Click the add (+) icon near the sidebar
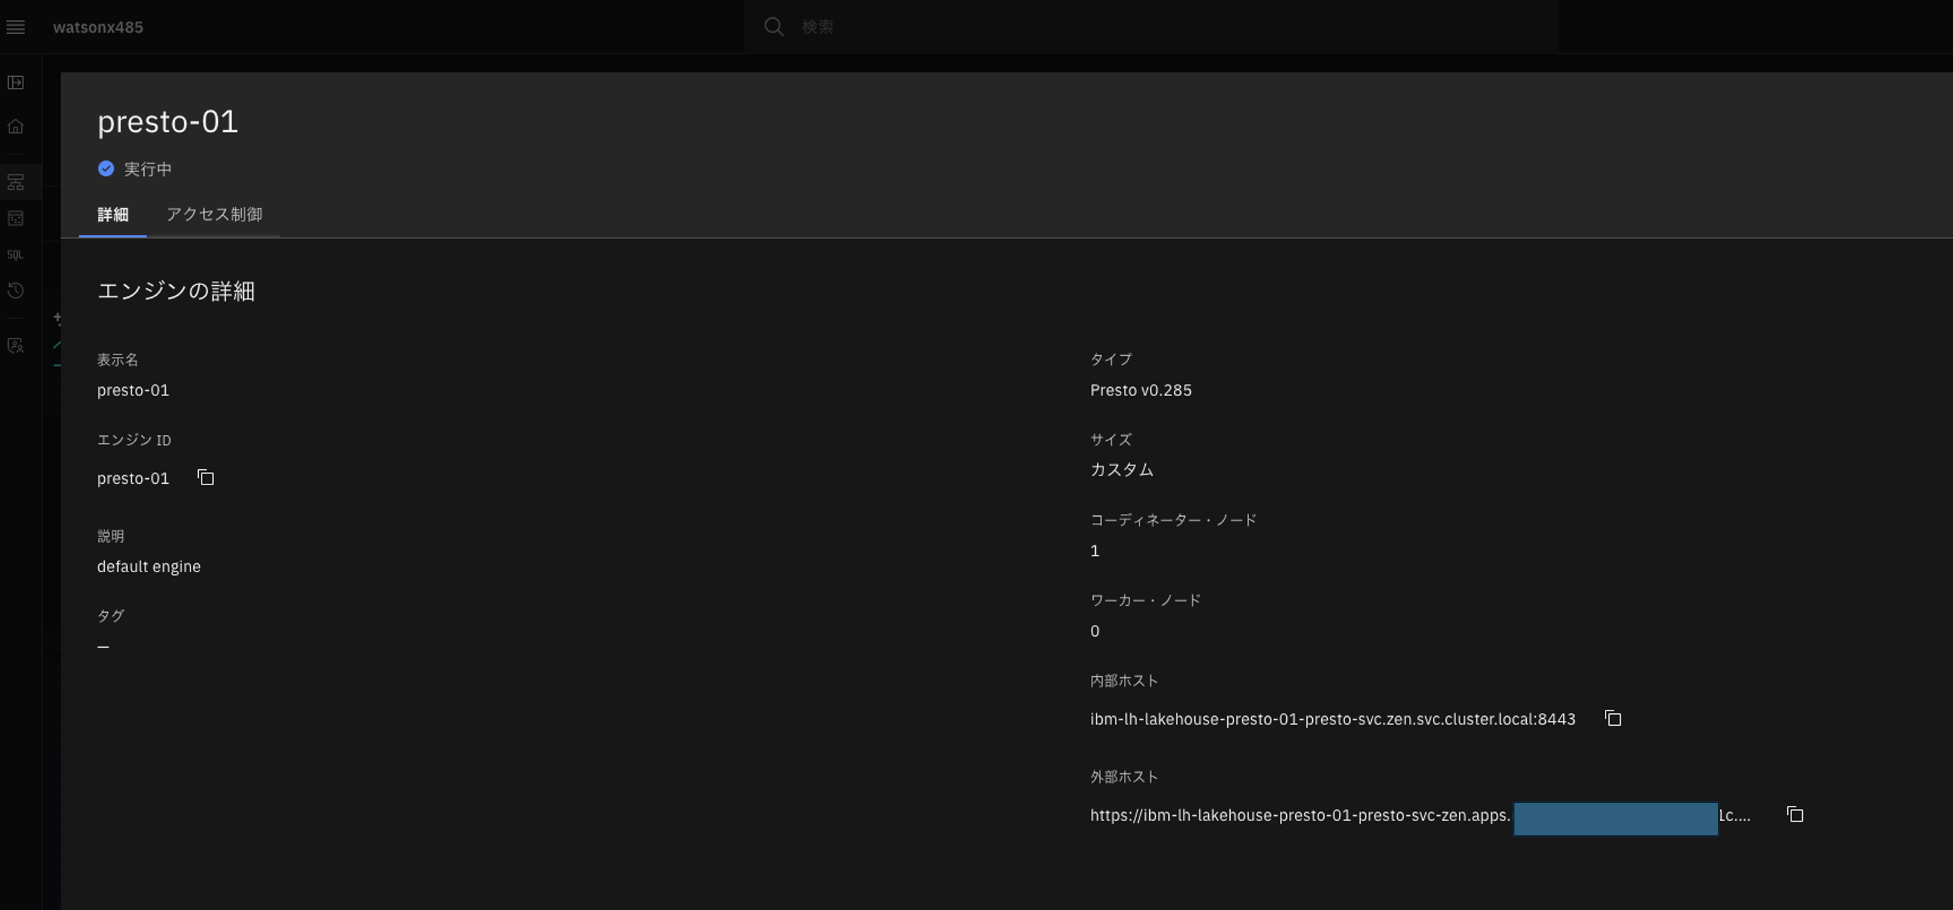 pyautogui.click(x=58, y=318)
